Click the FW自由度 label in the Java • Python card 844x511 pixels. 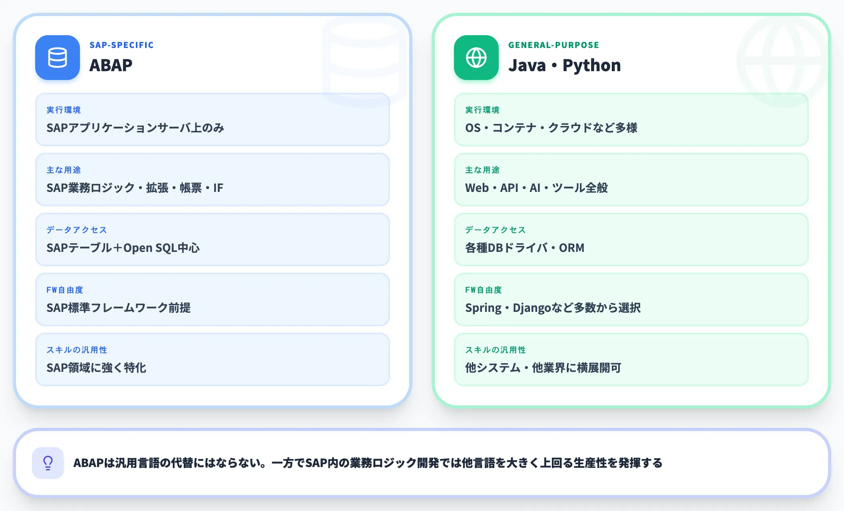484,290
